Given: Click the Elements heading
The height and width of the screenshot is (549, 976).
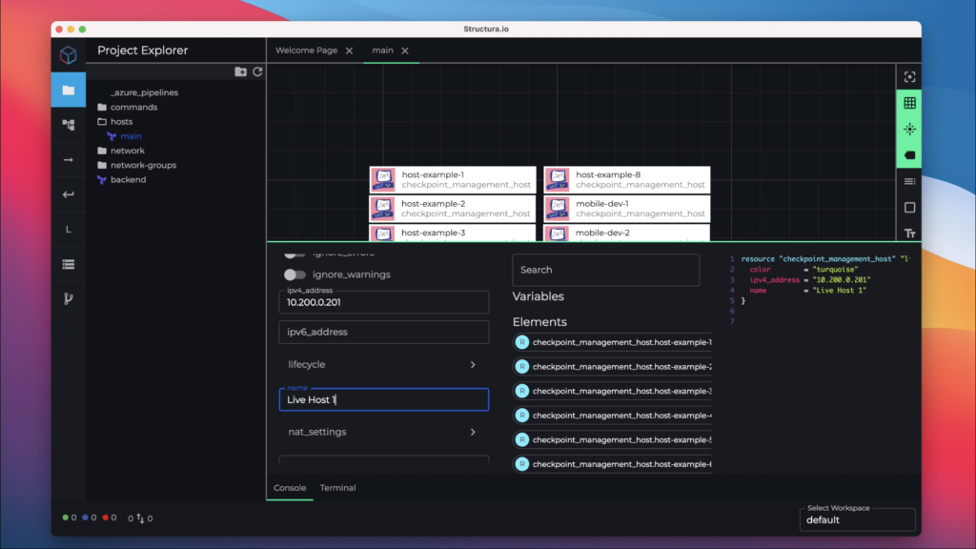Looking at the screenshot, I should pyautogui.click(x=539, y=322).
